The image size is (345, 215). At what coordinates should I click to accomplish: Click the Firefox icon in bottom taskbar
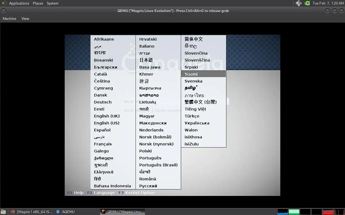13,212
